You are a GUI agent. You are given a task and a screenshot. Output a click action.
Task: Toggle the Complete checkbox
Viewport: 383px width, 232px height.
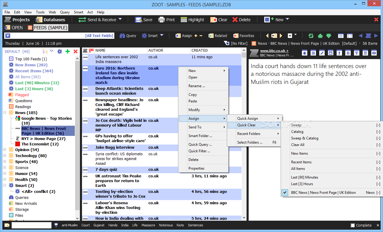tap(353, 225)
